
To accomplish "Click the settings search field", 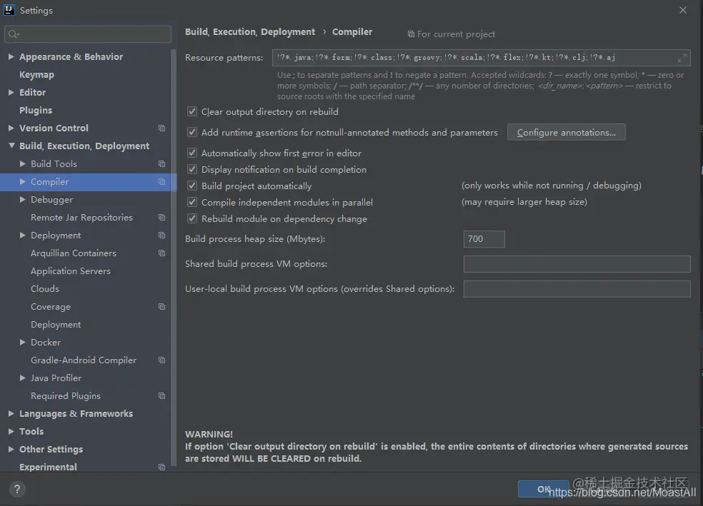I will [88, 34].
